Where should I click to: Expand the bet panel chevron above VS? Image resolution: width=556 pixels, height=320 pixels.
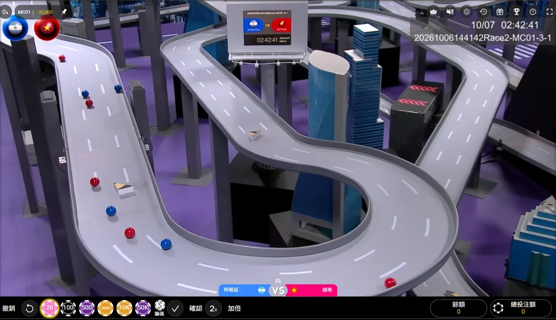click(278, 281)
